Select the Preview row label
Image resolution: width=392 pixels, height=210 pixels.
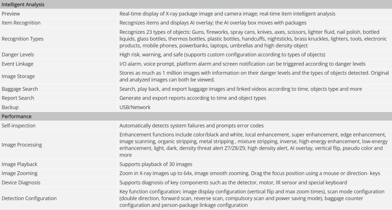pos(11,14)
